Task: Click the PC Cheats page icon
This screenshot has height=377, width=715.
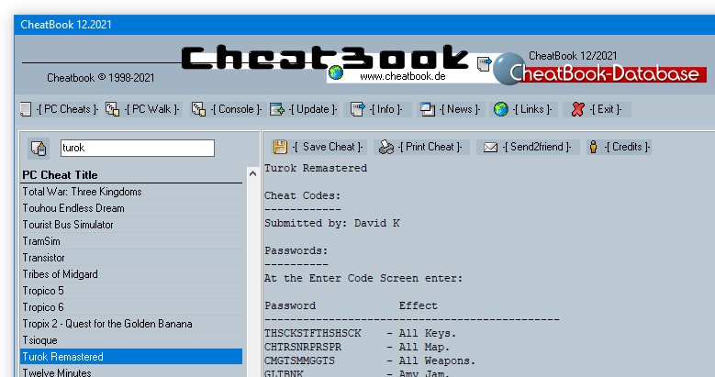Action: tap(26, 109)
